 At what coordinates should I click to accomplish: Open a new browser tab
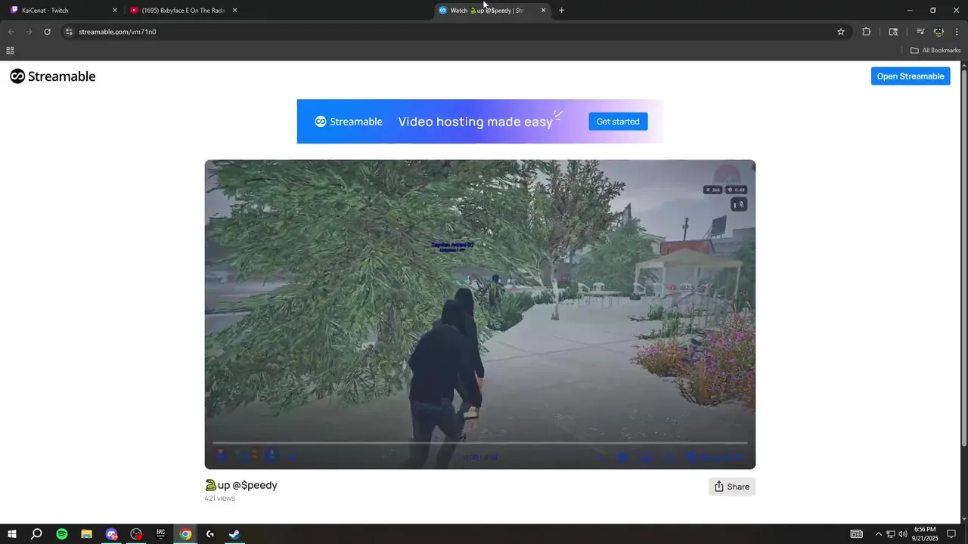pyautogui.click(x=561, y=11)
